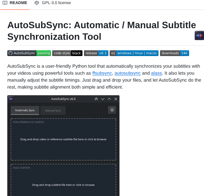Close the AutoSubSync v6.0 window
This screenshot has width=204, height=196.
pyautogui.click(x=116, y=99)
